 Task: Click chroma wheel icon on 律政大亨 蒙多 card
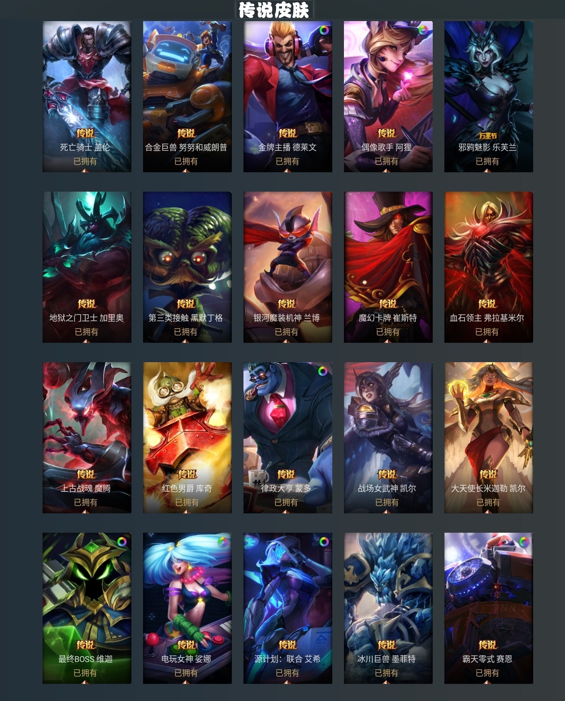coord(323,372)
